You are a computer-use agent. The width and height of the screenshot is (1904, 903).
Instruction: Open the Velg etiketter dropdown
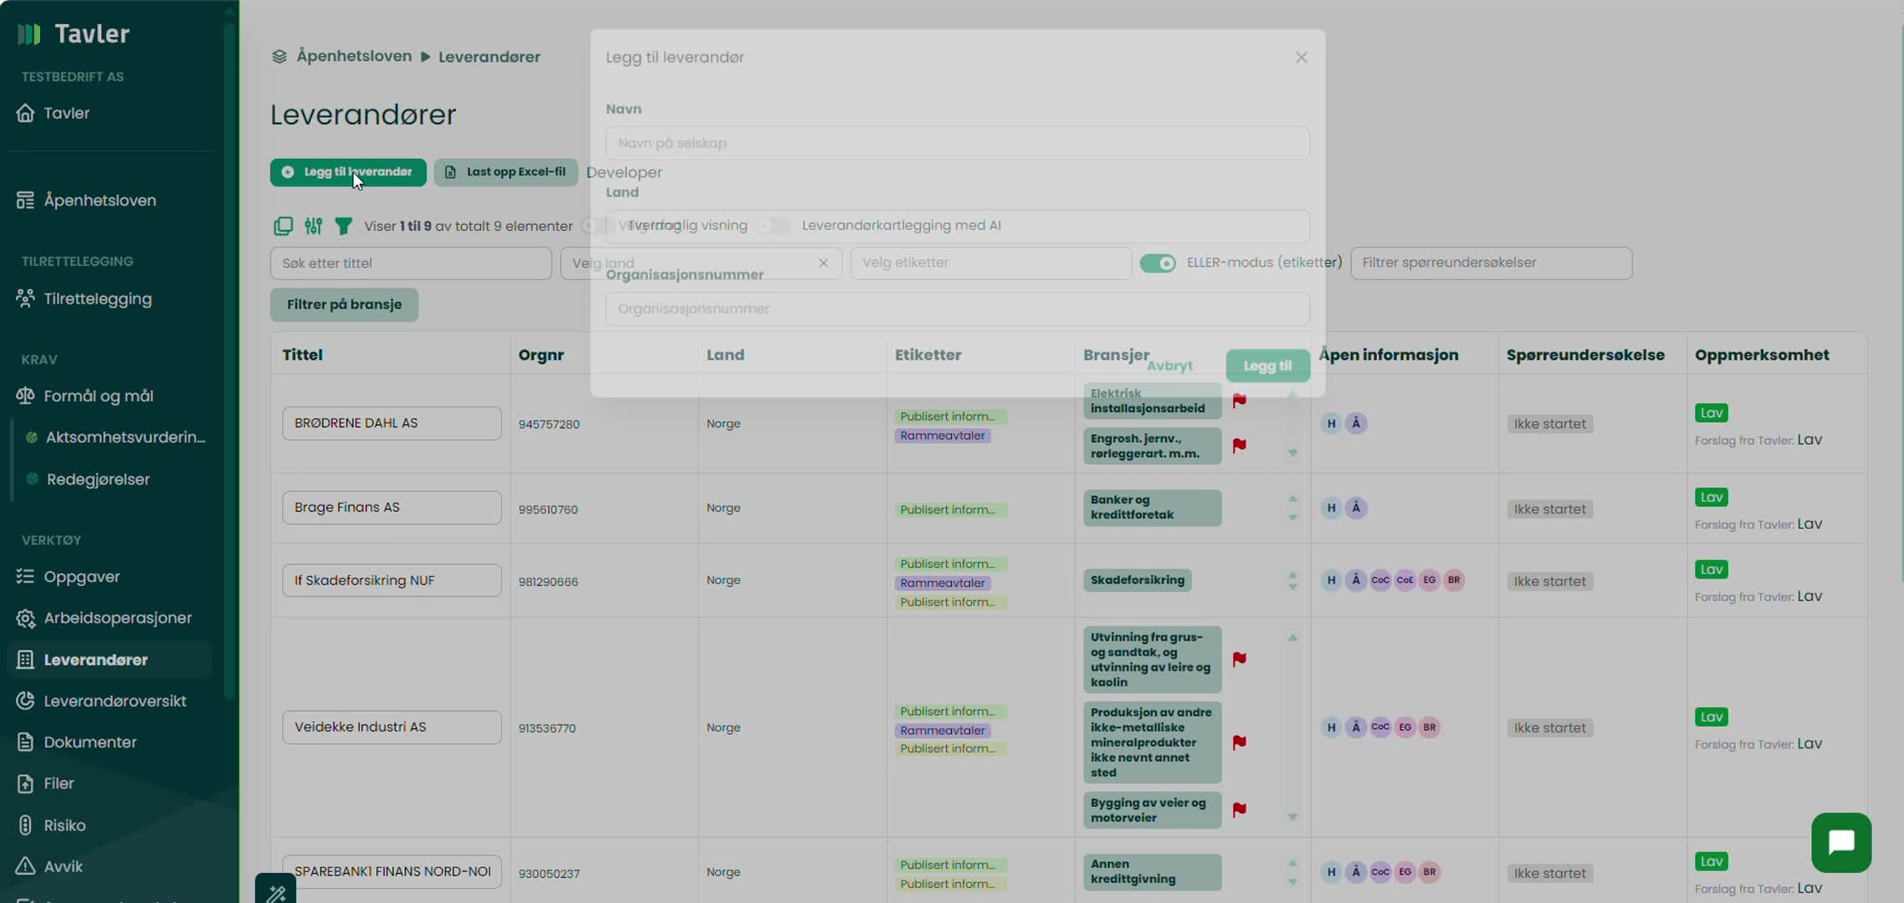990,263
